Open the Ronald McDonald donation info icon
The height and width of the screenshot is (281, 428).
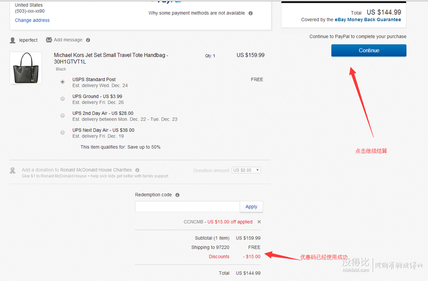[x=137, y=170]
